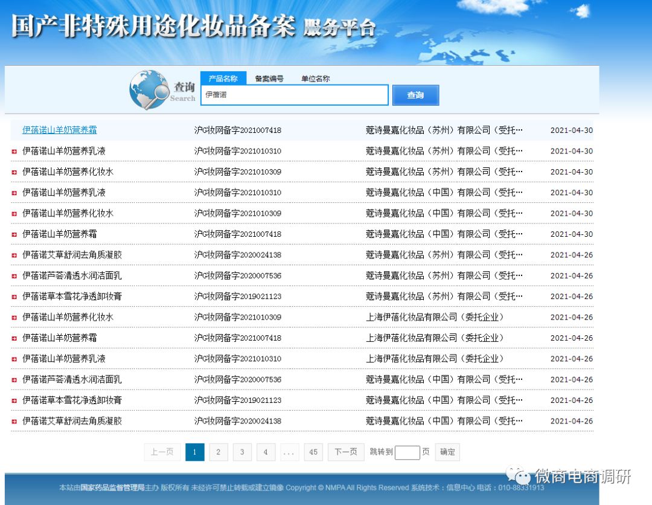Expand details for the 上海伊蓓化妆品有限公司 乳液 entry
The width and height of the screenshot is (652, 505).
coord(14,358)
